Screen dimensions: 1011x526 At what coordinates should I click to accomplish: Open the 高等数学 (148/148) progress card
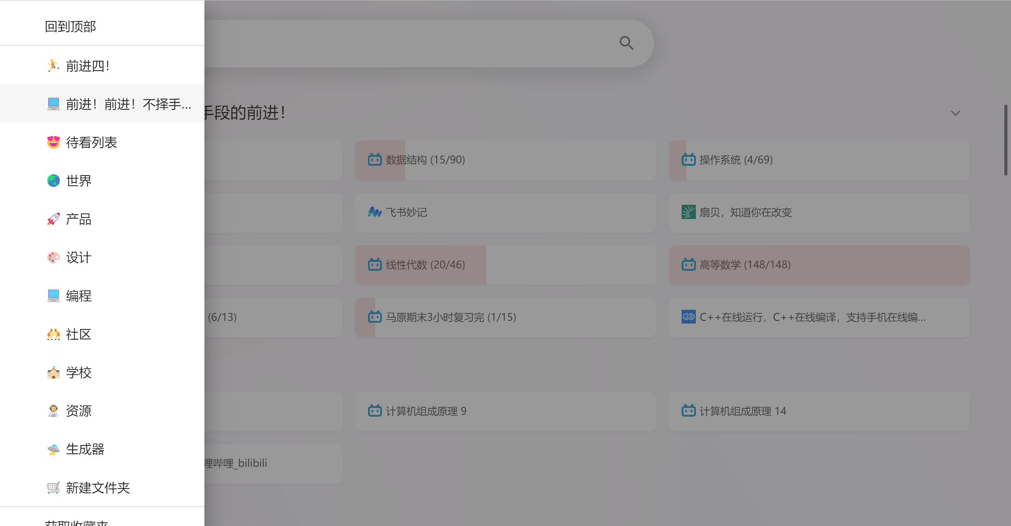coord(745,265)
